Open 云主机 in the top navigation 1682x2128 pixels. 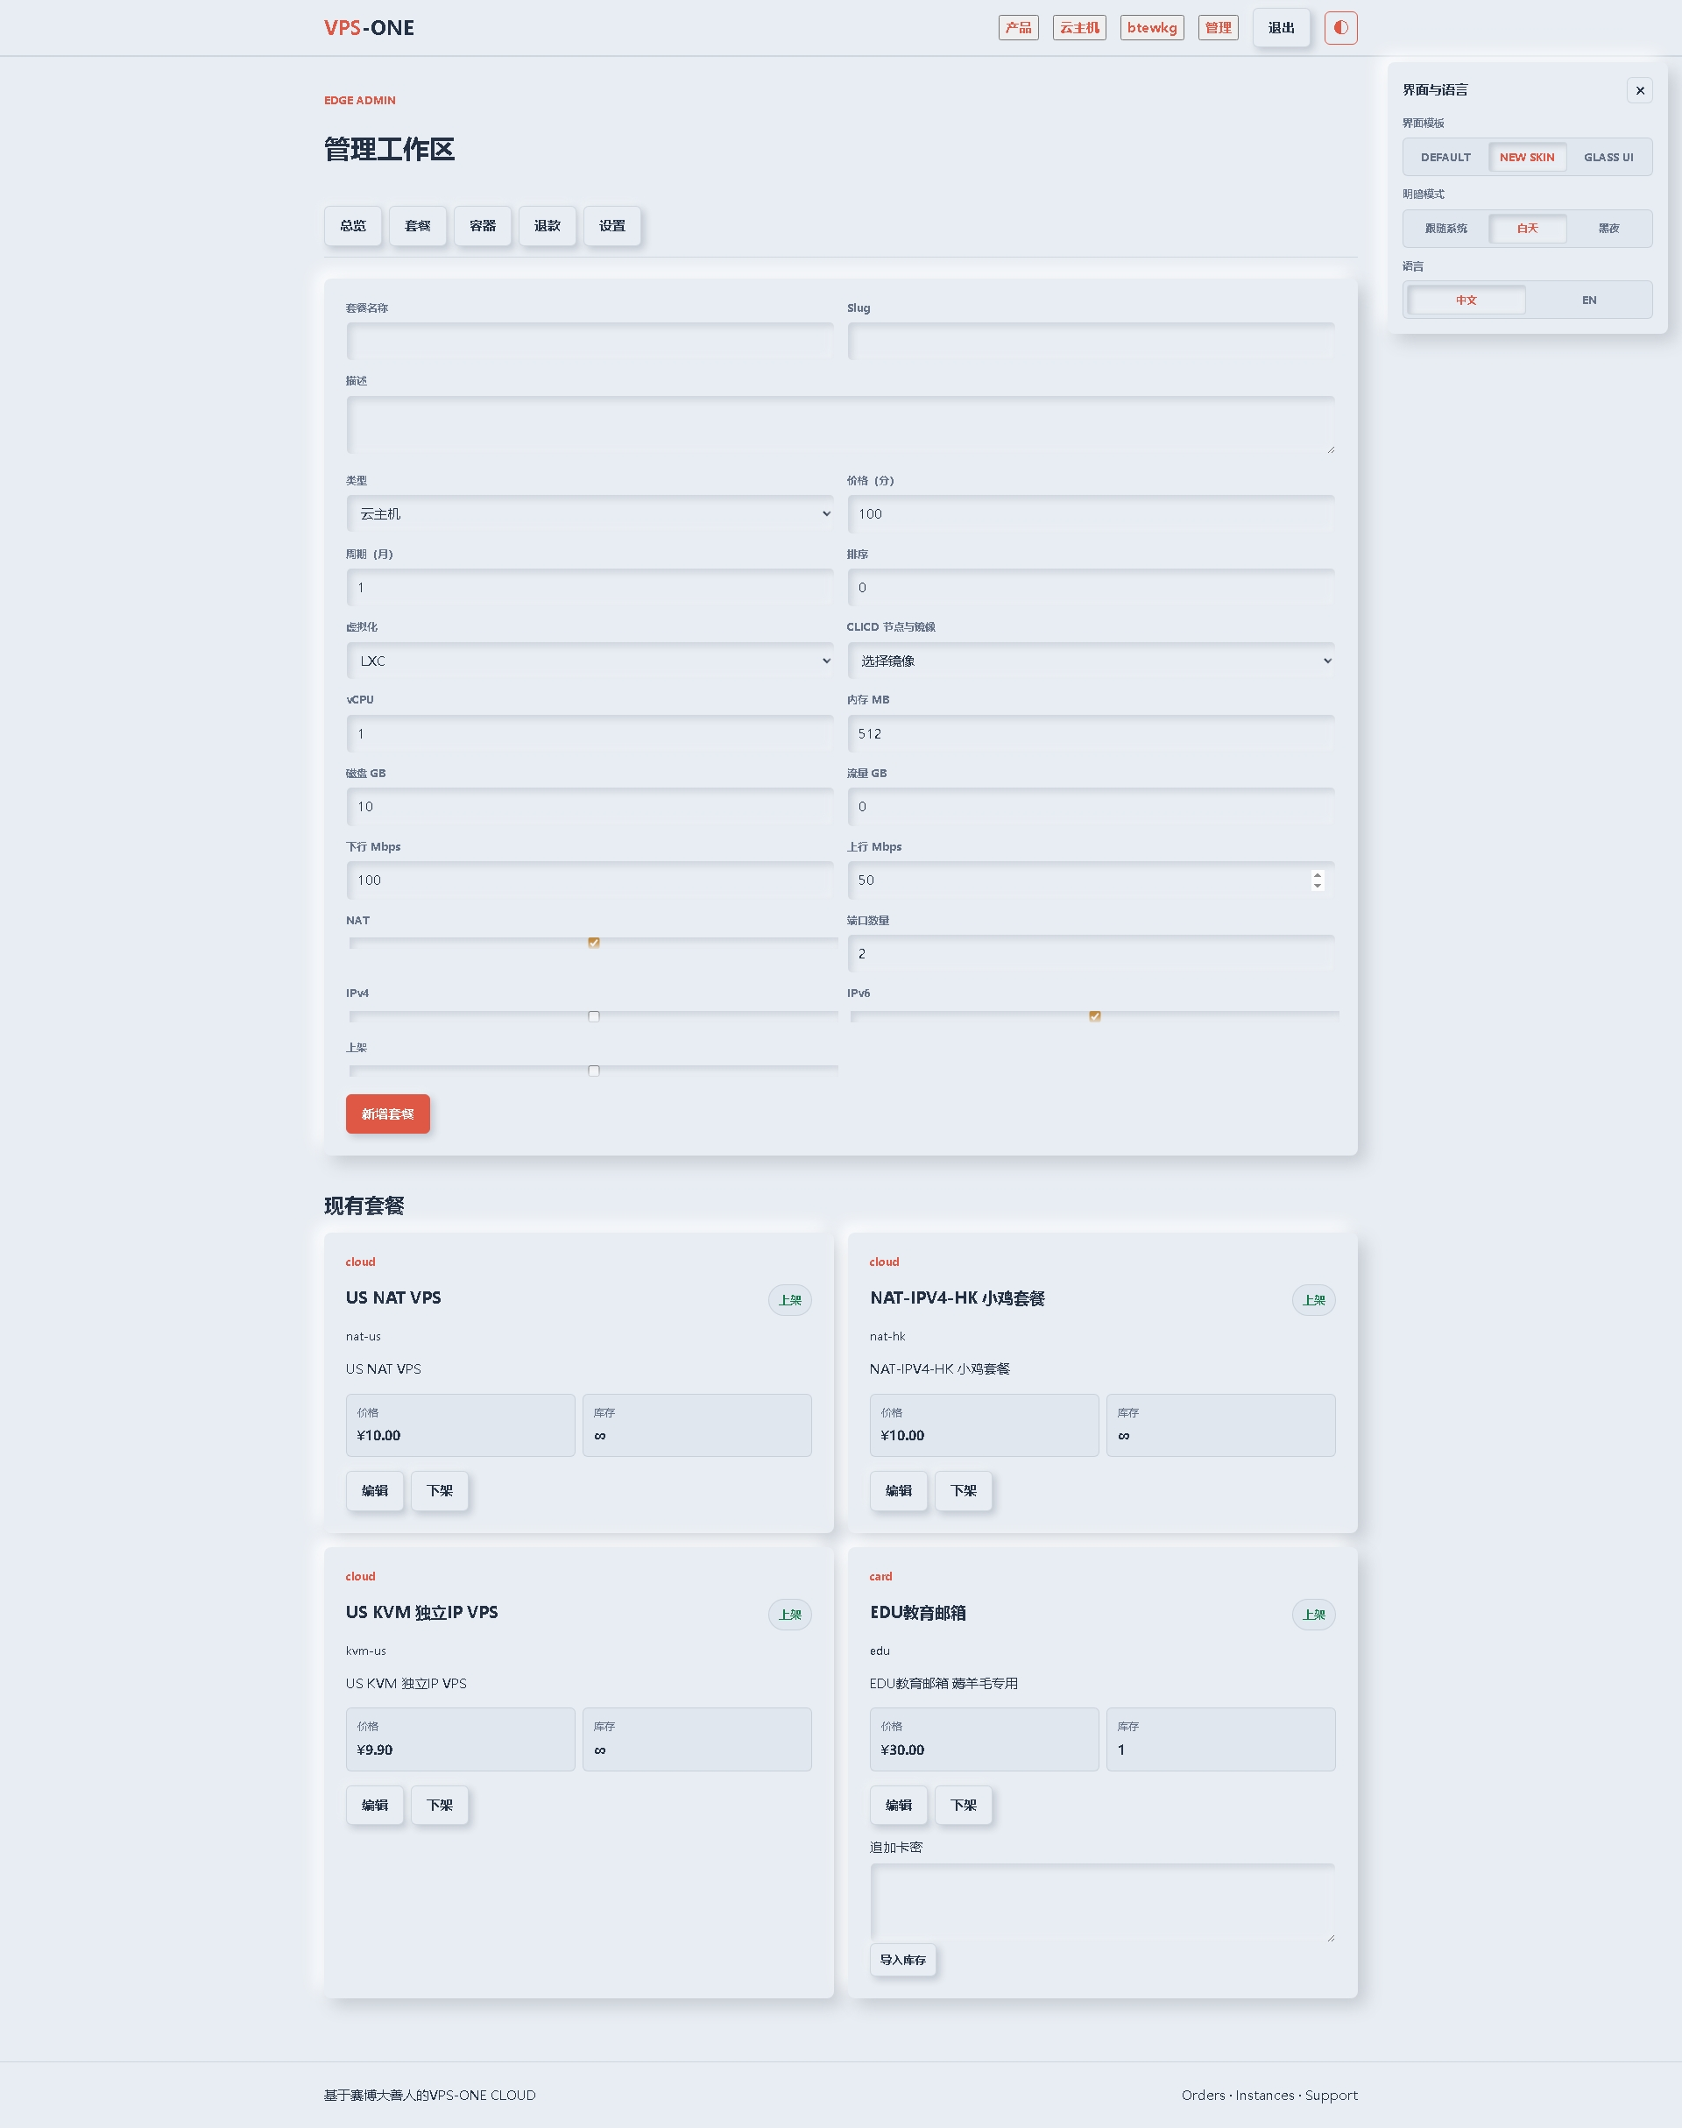[1079, 27]
